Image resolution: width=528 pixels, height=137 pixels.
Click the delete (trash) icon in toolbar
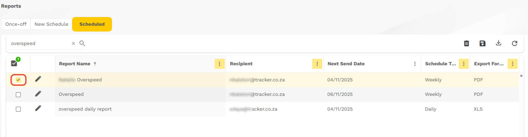pyautogui.click(x=466, y=43)
